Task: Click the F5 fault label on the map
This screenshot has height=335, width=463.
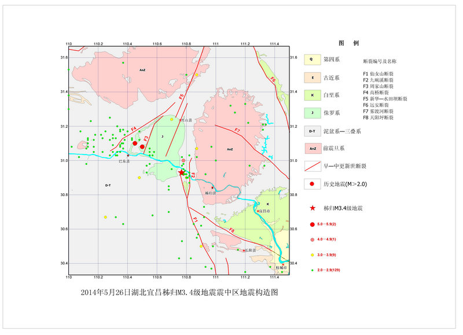Action: pyautogui.click(x=182, y=97)
